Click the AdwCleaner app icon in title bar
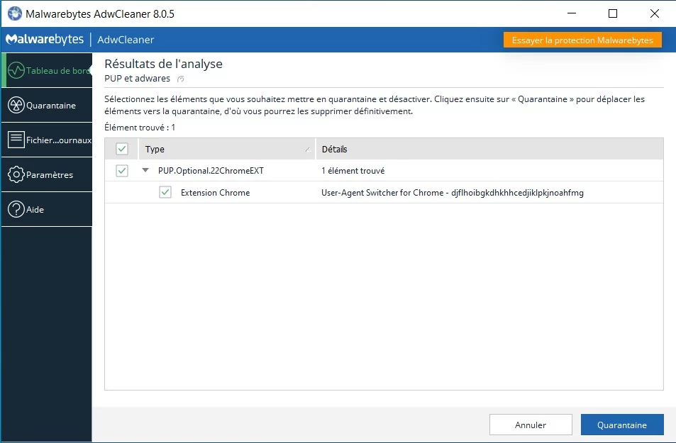Image resolution: width=676 pixels, height=443 pixels. (15, 13)
